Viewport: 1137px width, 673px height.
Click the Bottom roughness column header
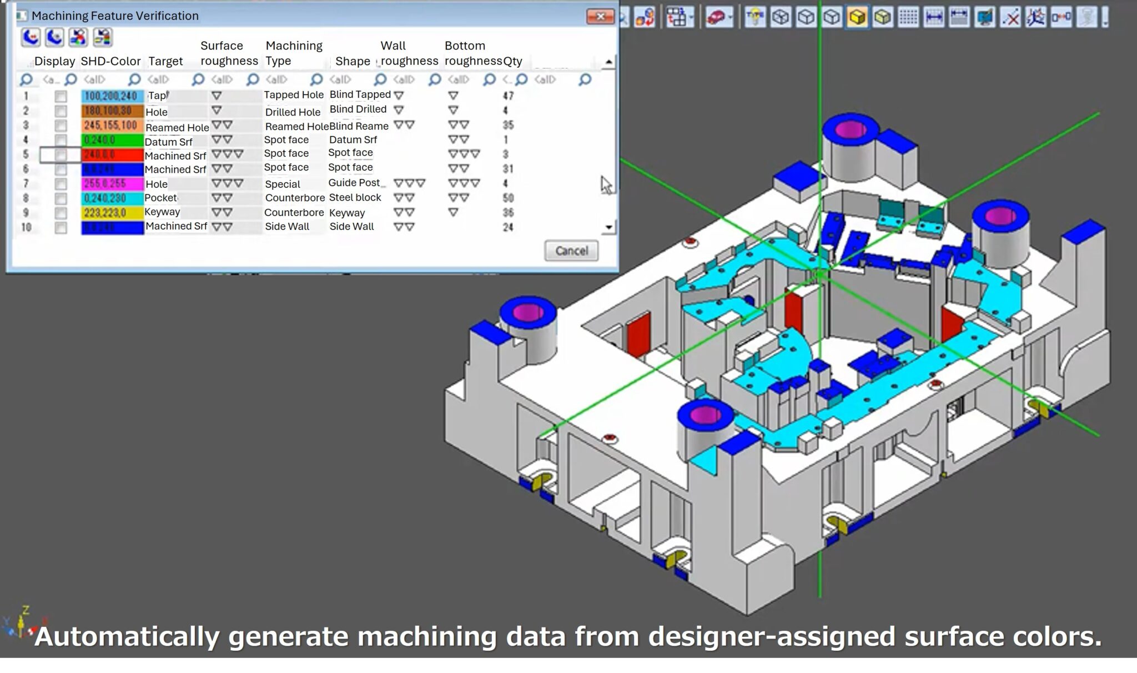473,53
